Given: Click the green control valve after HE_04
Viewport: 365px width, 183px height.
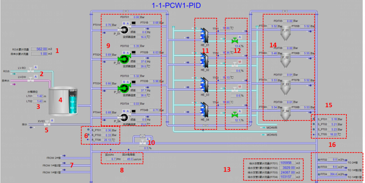Looking at the screenshot, I should click(x=235, y=115).
